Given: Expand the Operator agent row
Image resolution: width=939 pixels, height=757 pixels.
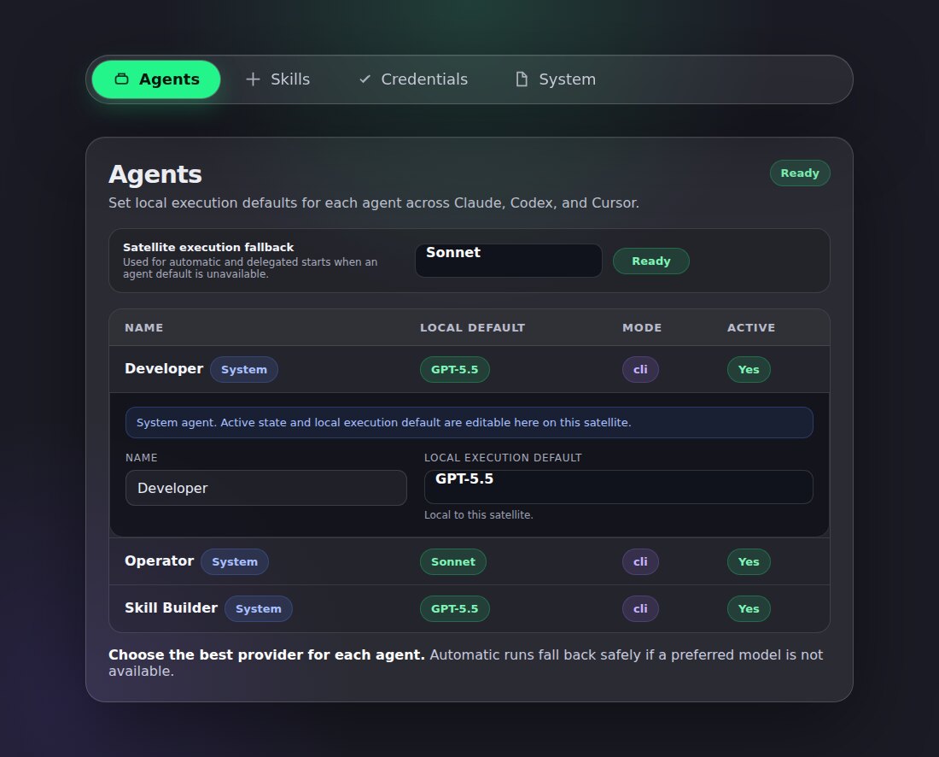Looking at the screenshot, I should click(x=469, y=561).
